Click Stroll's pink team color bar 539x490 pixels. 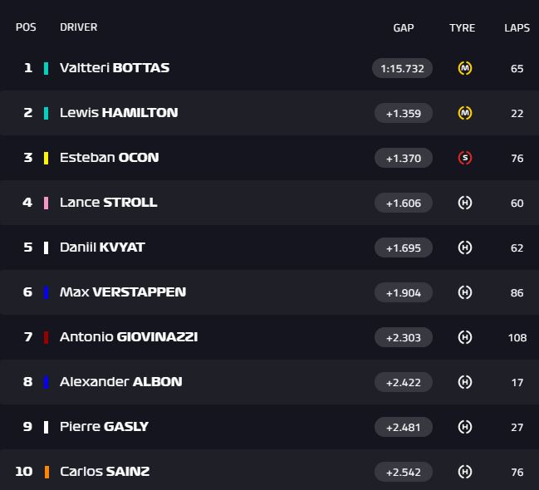pyautogui.click(x=47, y=203)
